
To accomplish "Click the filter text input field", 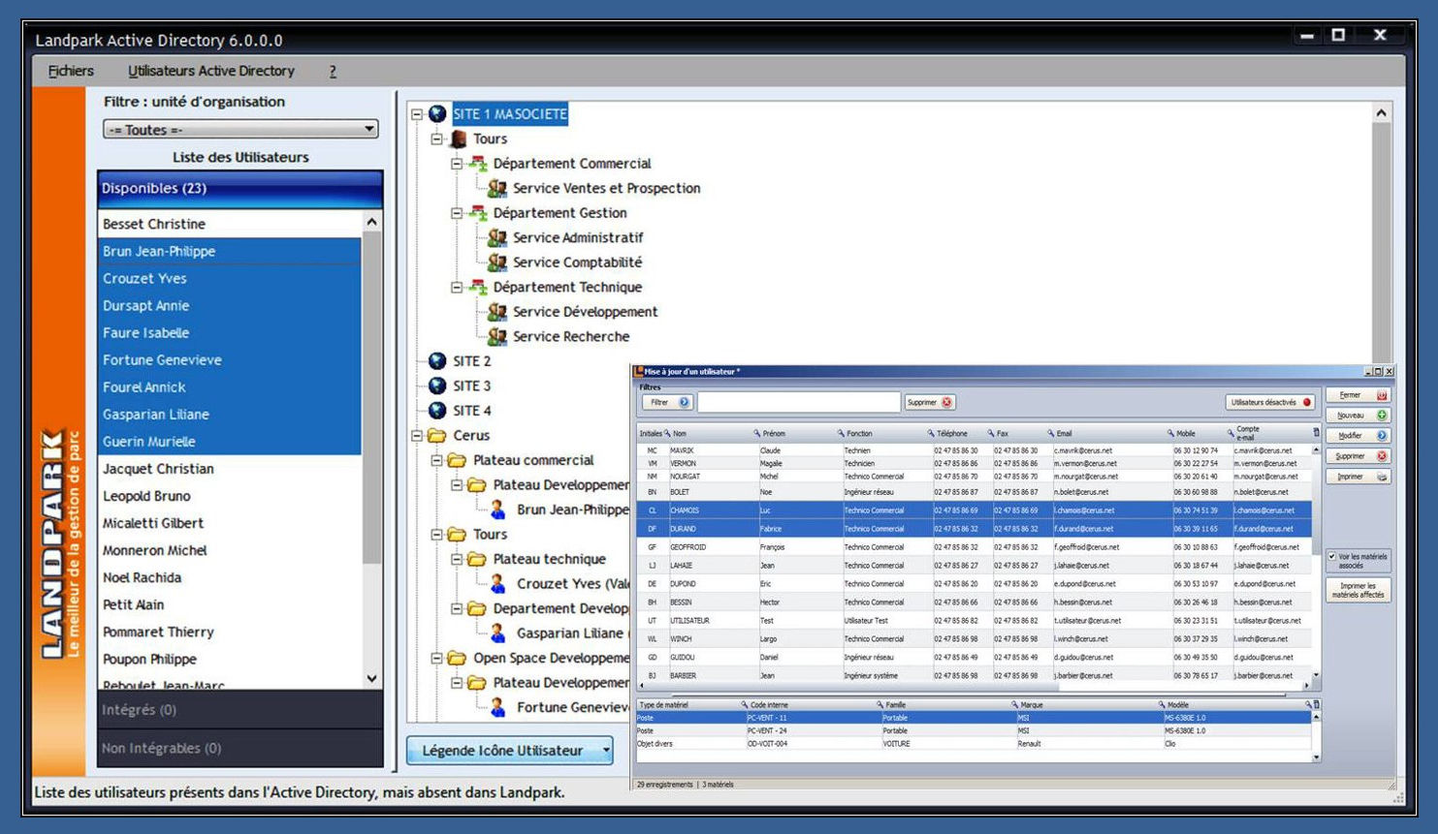I will (799, 402).
